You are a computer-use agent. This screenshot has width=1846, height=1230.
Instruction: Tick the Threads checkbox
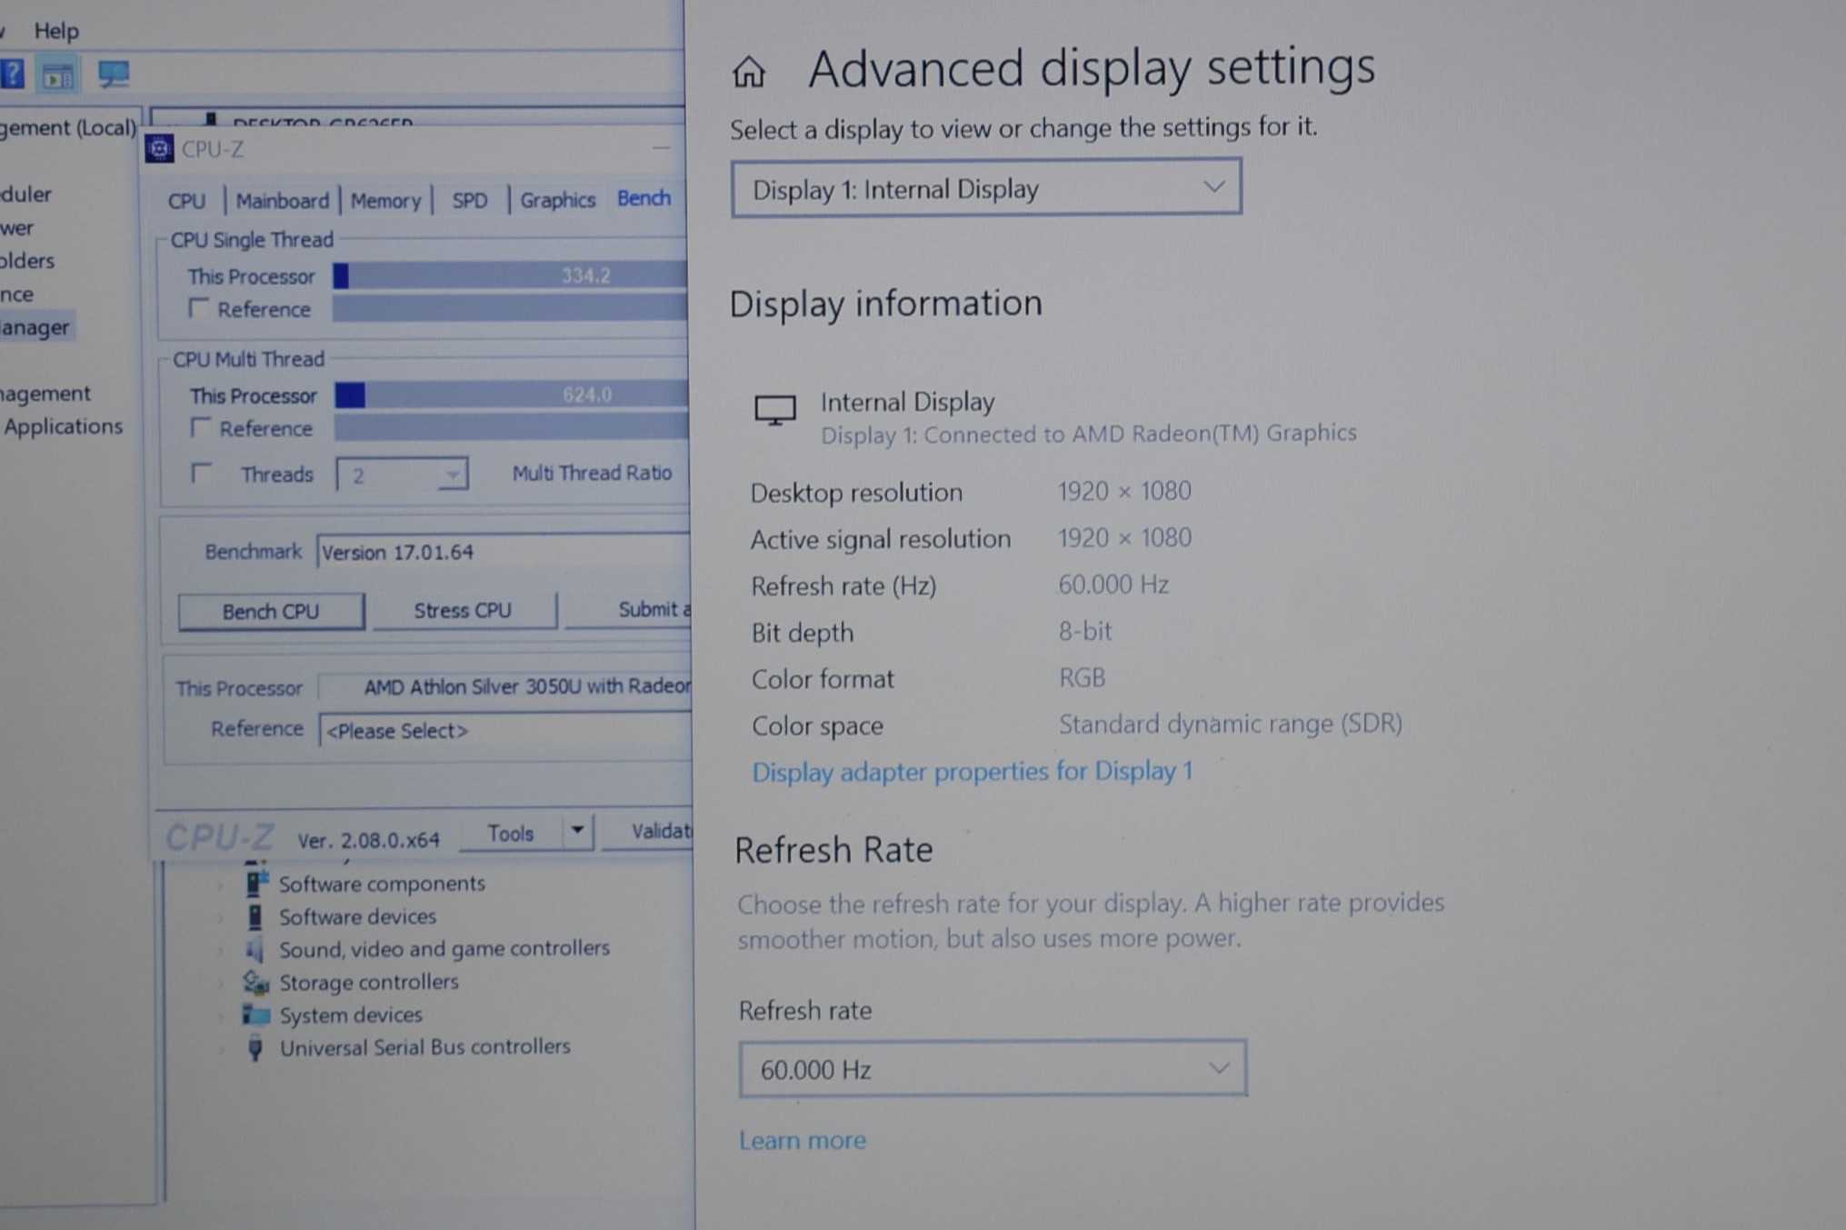point(201,473)
